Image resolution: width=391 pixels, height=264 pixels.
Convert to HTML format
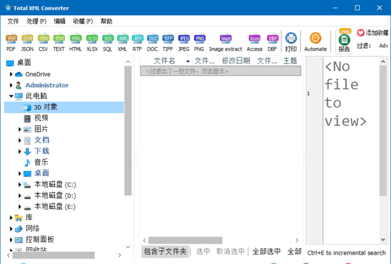(x=75, y=42)
